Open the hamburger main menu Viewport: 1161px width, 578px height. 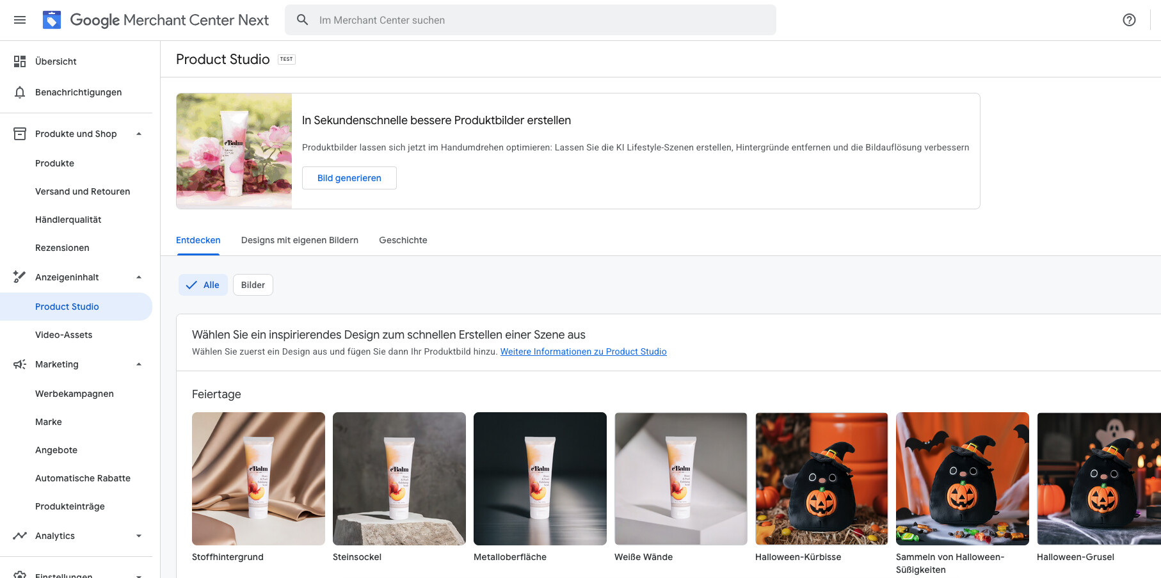20,20
